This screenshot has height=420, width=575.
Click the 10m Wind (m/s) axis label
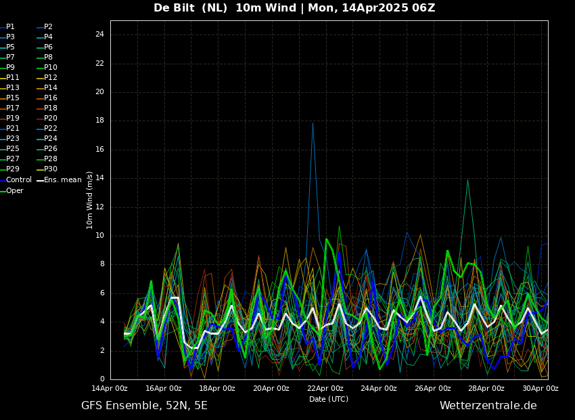90,200
